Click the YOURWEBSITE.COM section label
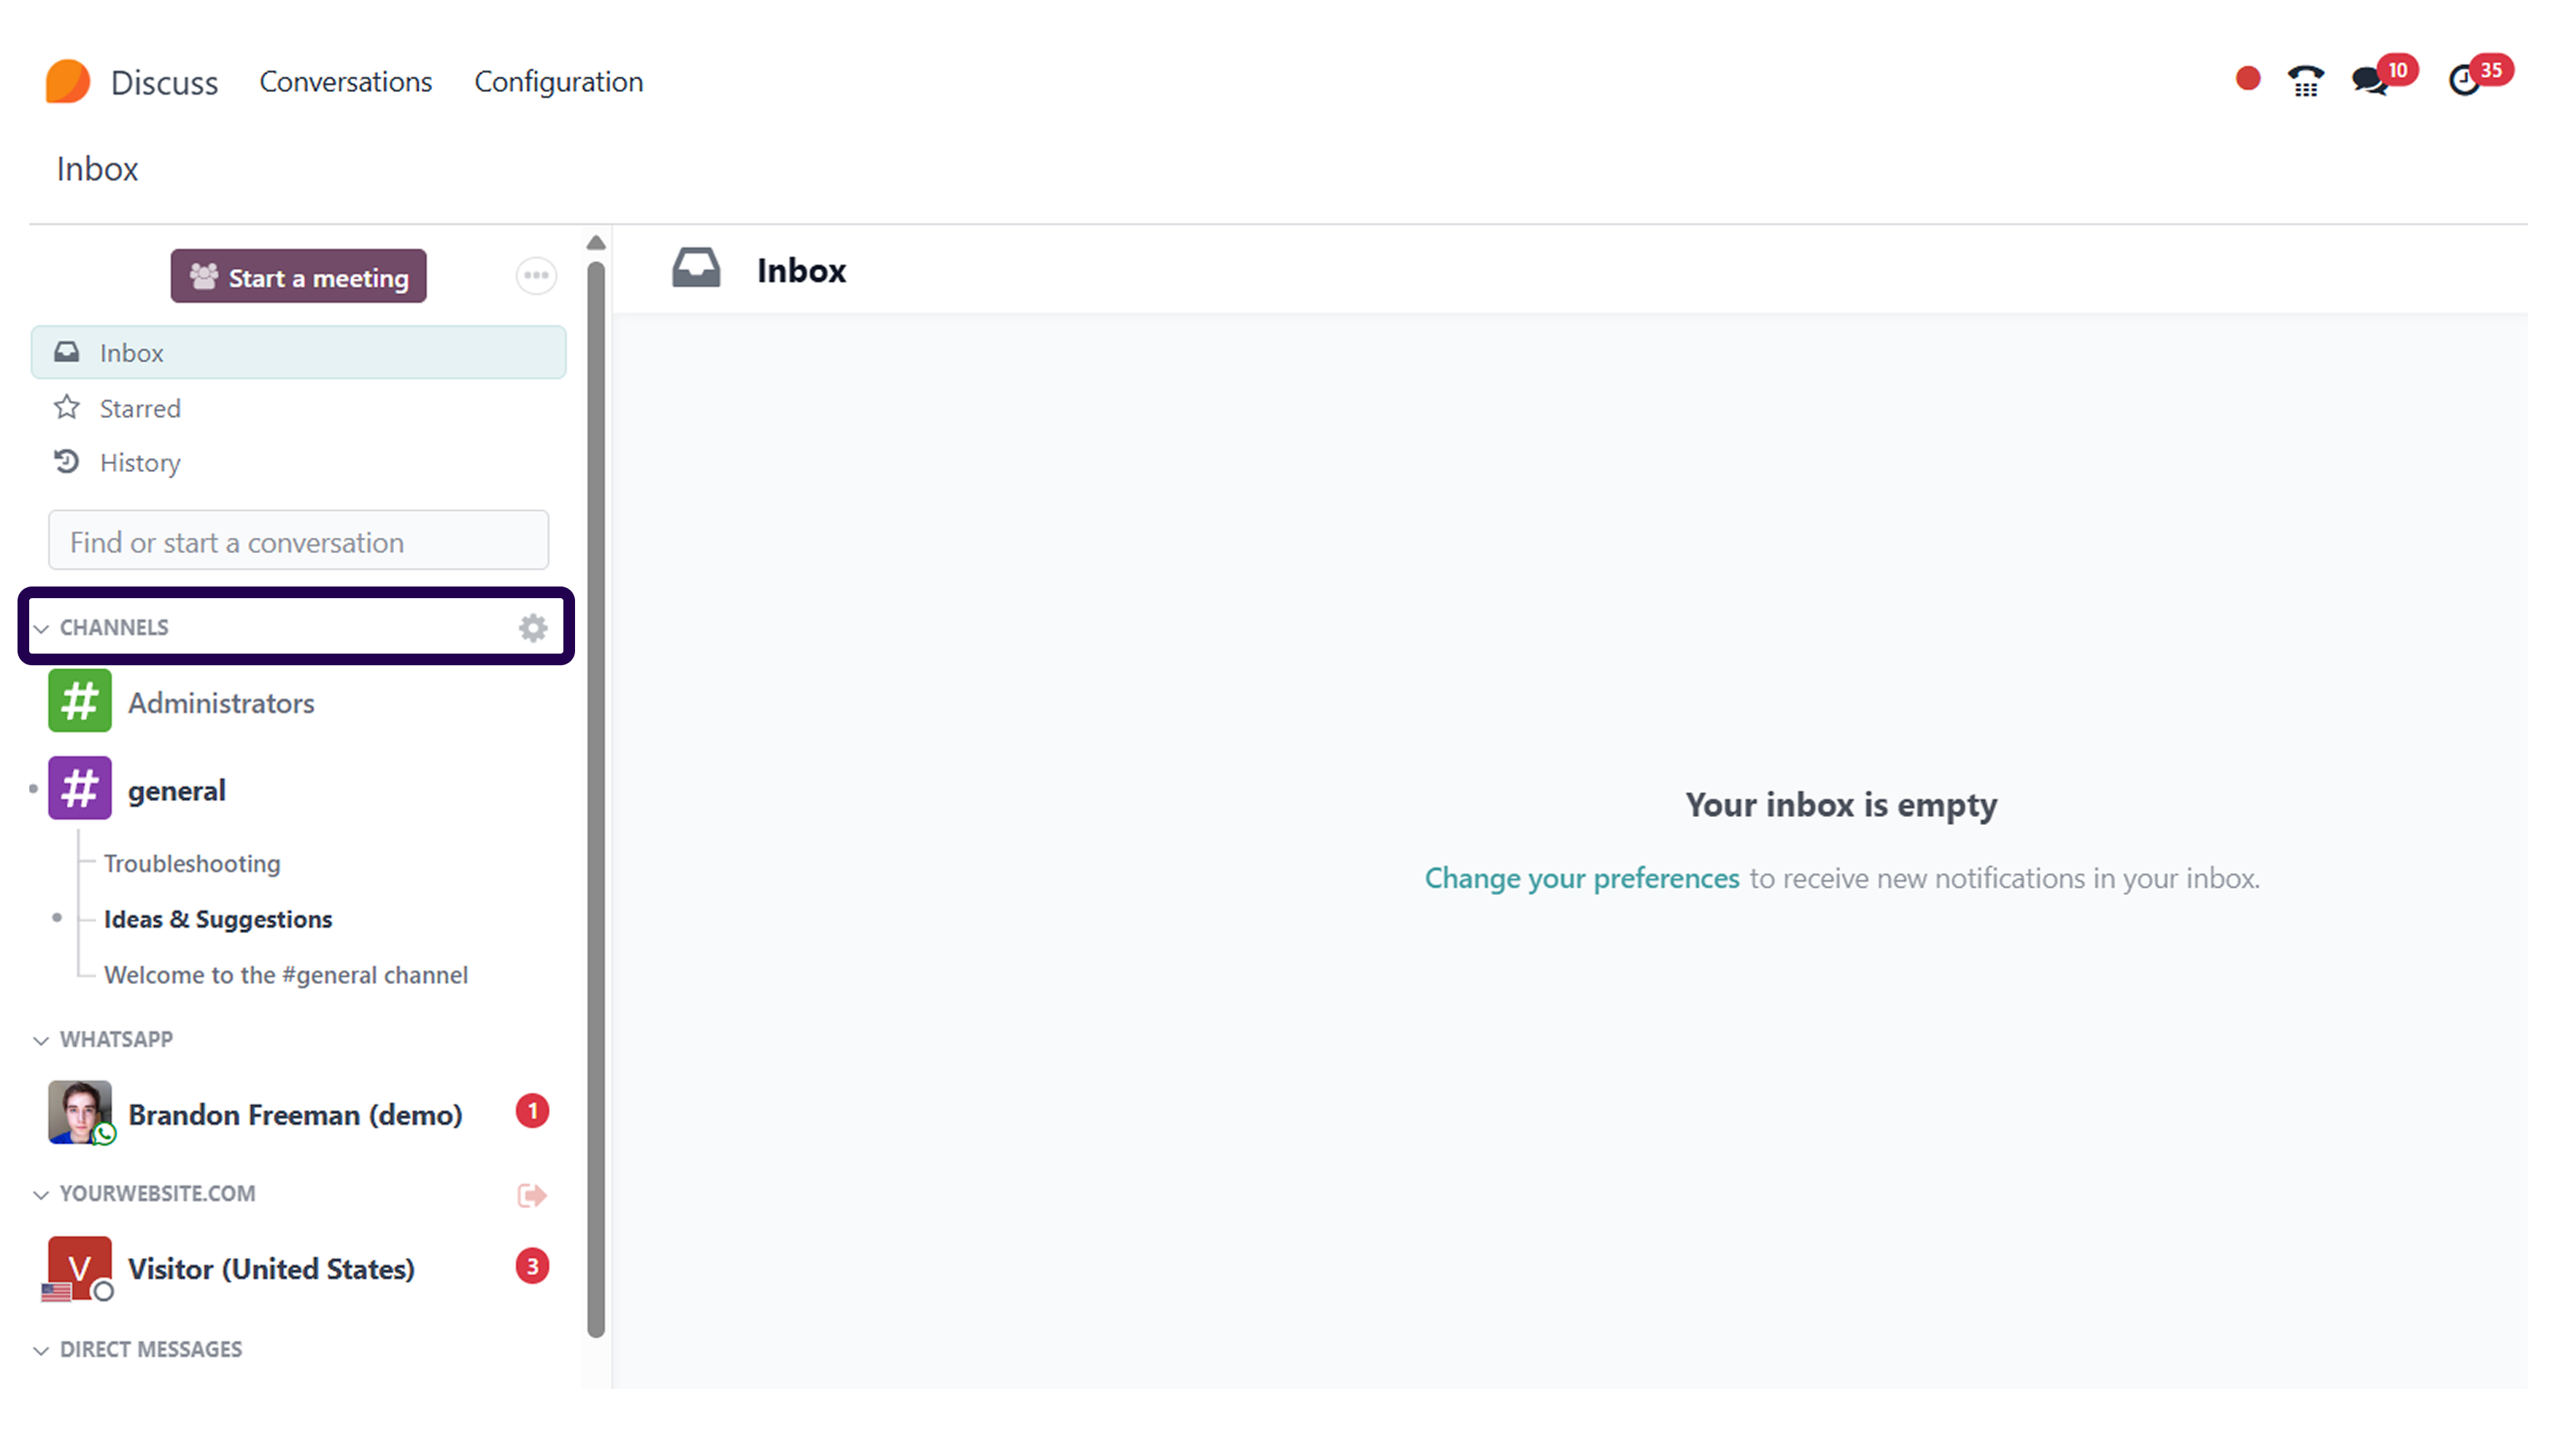This screenshot has height=1456, width=2560. click(158, 1193)
